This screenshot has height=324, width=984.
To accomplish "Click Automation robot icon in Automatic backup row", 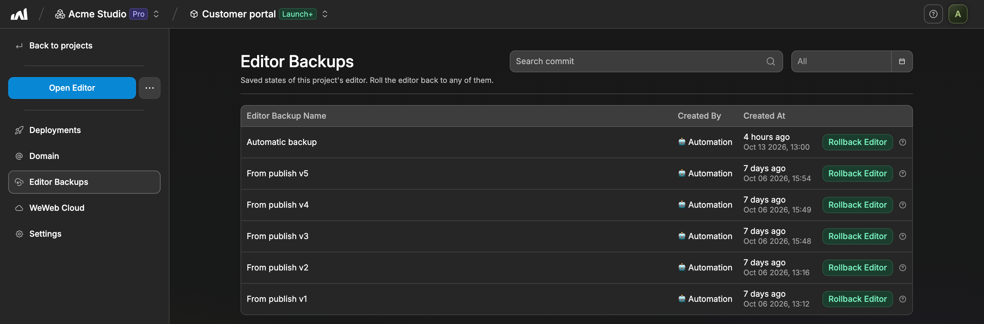I will click(x=682, y=142).
